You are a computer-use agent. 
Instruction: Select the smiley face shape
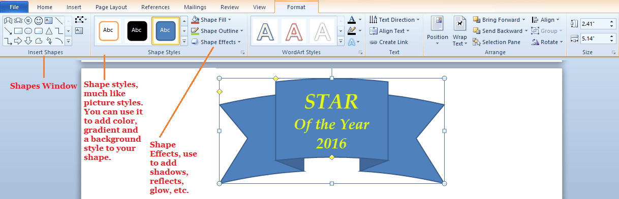38,21
